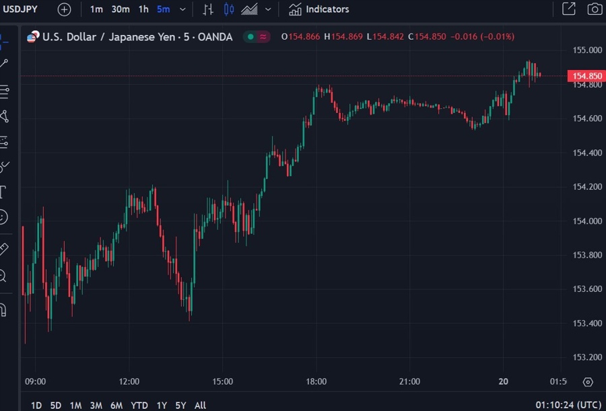Open the timeframe interval dropdown arrow
This screenshot has height=411, width=606.
182,9
